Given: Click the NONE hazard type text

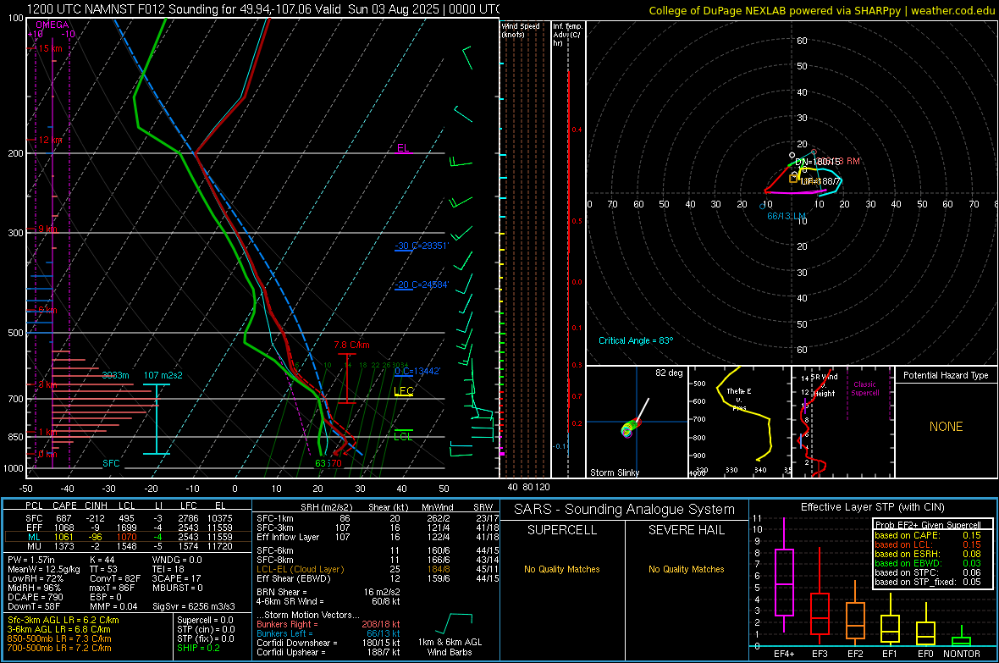Looking at the screenshot, I should [x=946, y=427].
